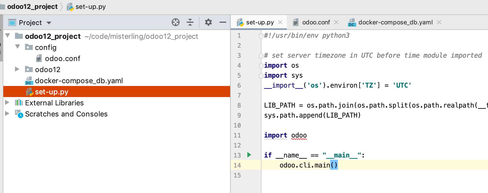Viewport: 488px width, 193px height.
Task: Click set-up.py in the breadcrumb bar
Action: pyautogui.click(x=91, y=7)
